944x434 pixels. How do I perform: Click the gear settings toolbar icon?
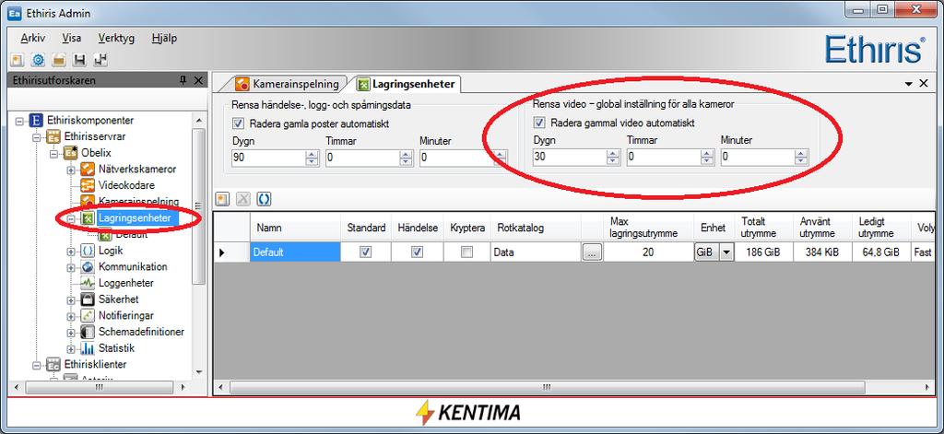point(38,60)
